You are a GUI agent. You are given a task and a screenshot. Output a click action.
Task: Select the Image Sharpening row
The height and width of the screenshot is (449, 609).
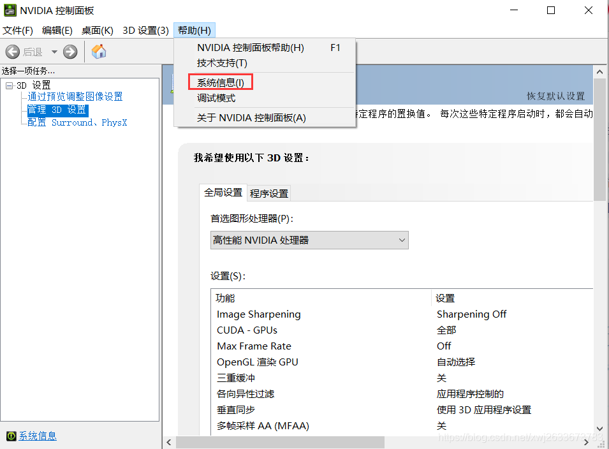tap(402, 314)
